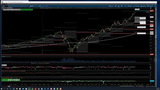Select the Charts tab
Screen dimensions: 160x90
4,4
